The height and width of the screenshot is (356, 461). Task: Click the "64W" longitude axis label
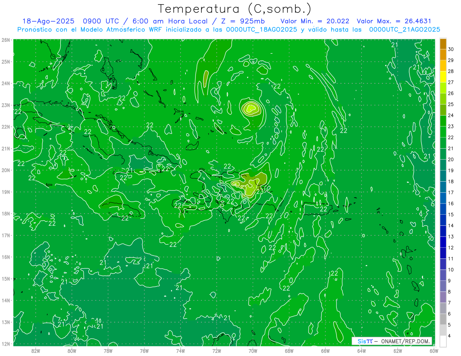361,351
